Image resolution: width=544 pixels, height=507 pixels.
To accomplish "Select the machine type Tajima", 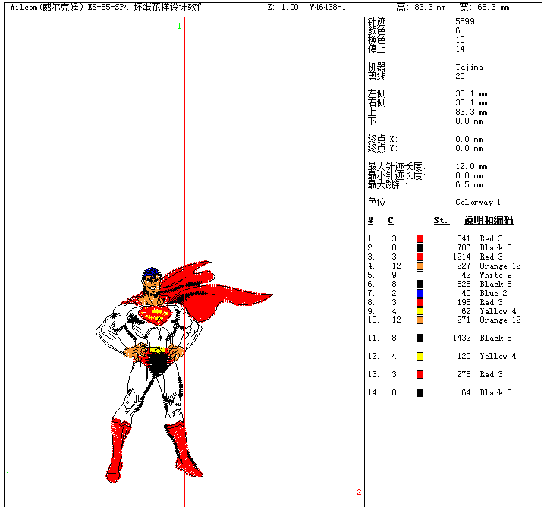I will coord(470,68).
